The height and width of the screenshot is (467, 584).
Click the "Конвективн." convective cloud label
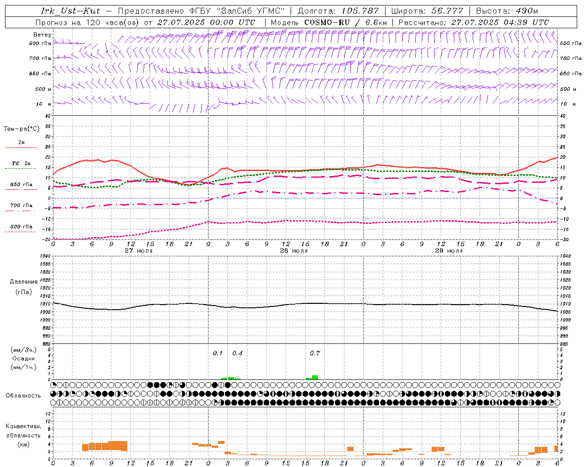coord(23,426)
